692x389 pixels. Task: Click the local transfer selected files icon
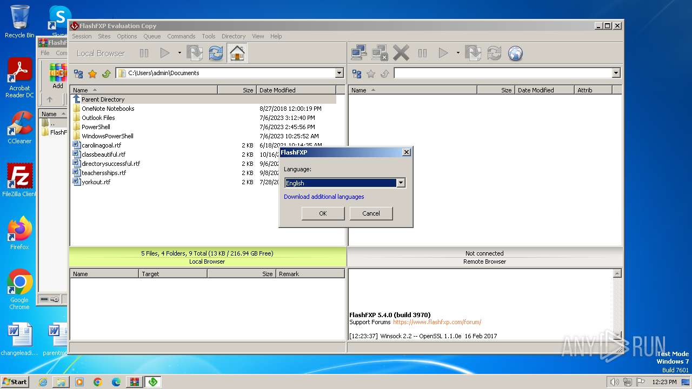195,53
